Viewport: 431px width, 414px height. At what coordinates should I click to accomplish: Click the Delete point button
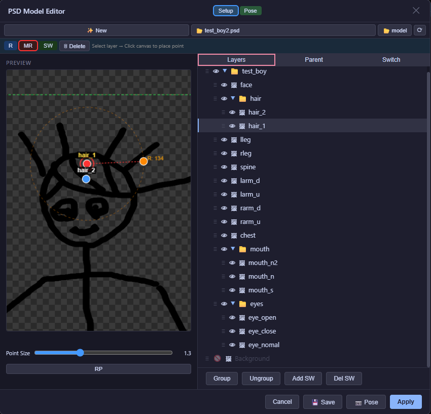[x=75, y=46]
